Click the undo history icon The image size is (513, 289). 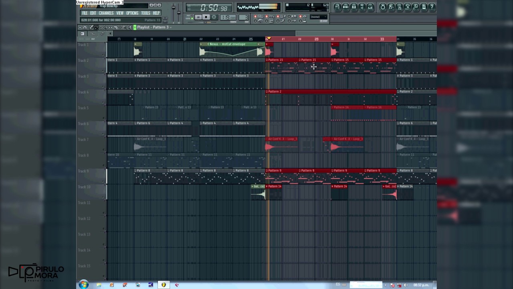tap(383, 7)
